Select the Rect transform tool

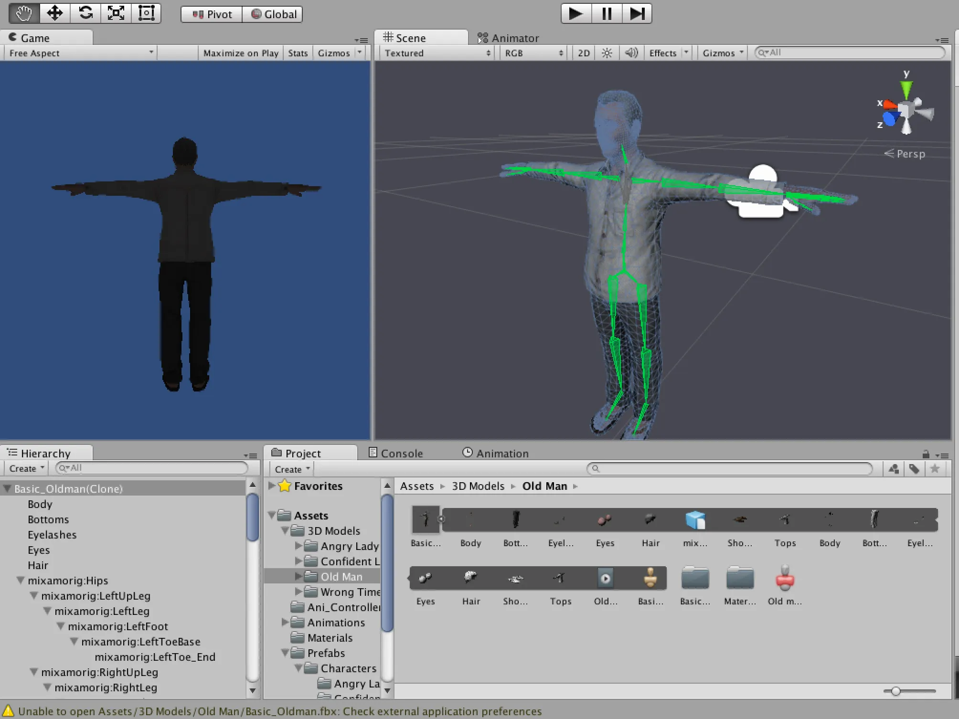(x=146, y=13)
